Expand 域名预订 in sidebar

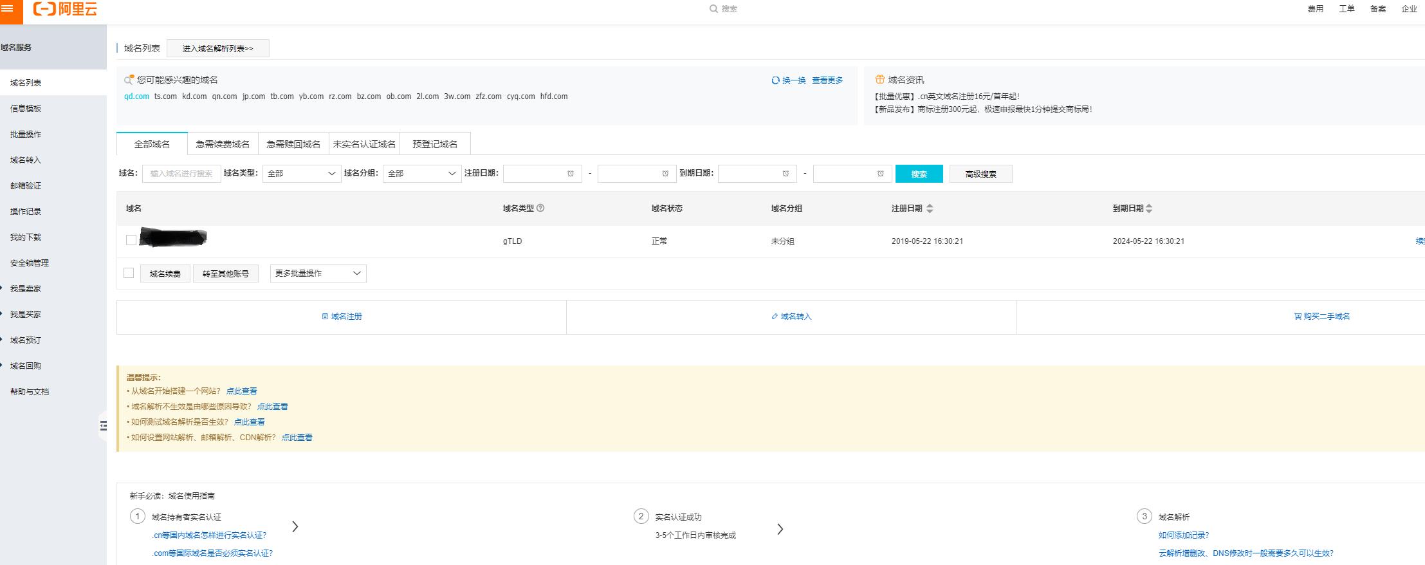point(26,340)
